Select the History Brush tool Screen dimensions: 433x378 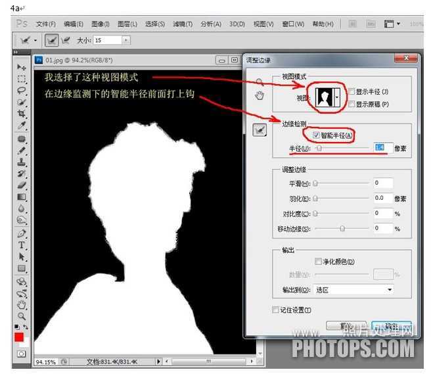point(22,174)
